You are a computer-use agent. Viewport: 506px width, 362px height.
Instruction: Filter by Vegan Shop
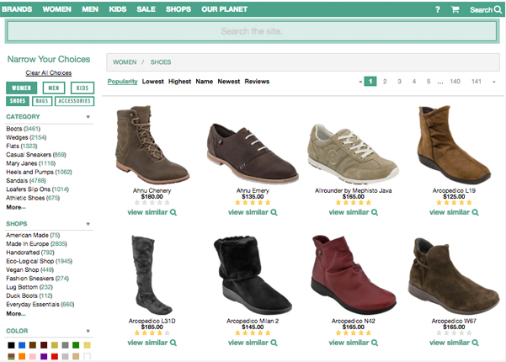(29, 269)
